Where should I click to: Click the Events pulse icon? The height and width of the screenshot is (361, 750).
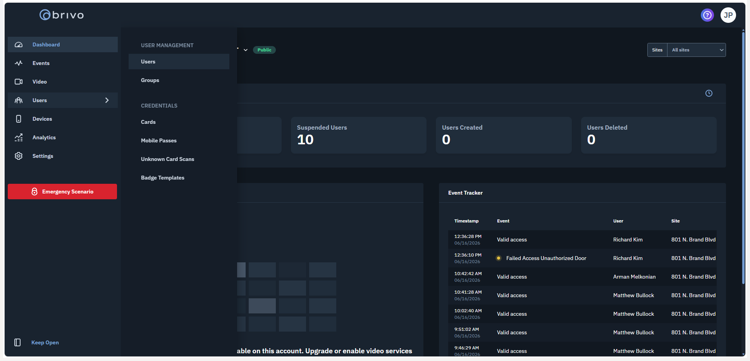pos(19,63)
